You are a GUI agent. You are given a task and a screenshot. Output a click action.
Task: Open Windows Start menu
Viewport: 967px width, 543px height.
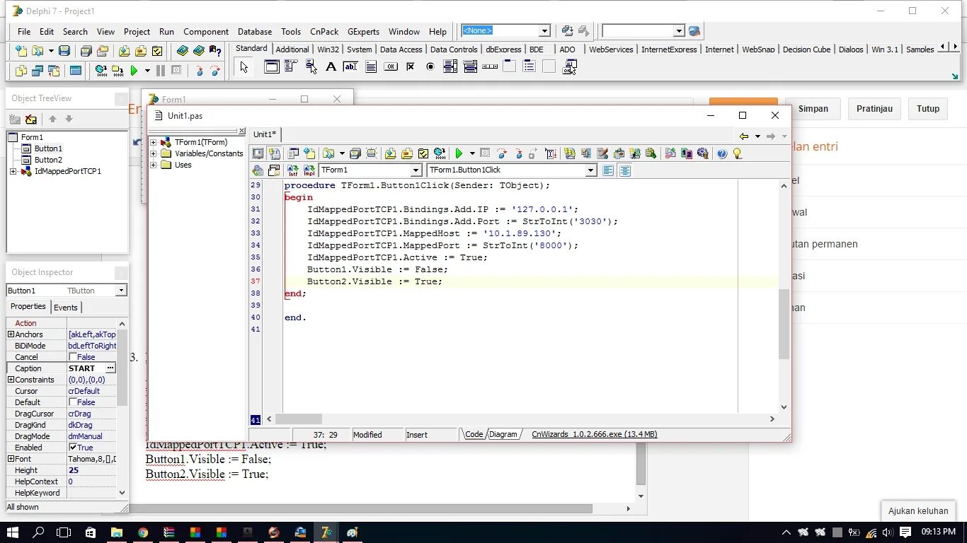click(x=12, y=532)
